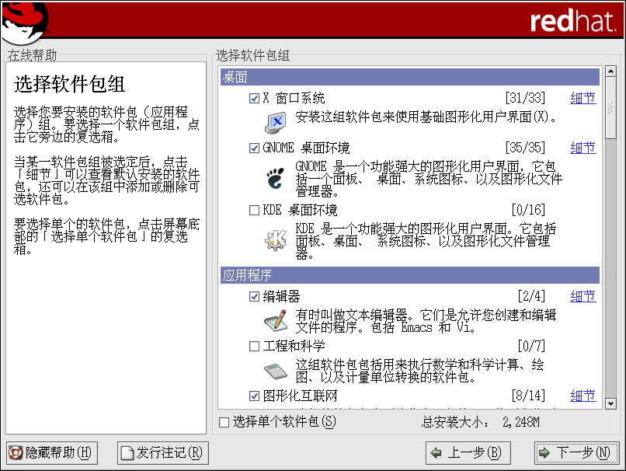
Task: Open the 发行注记 release notes
Action: click(164, 452)
